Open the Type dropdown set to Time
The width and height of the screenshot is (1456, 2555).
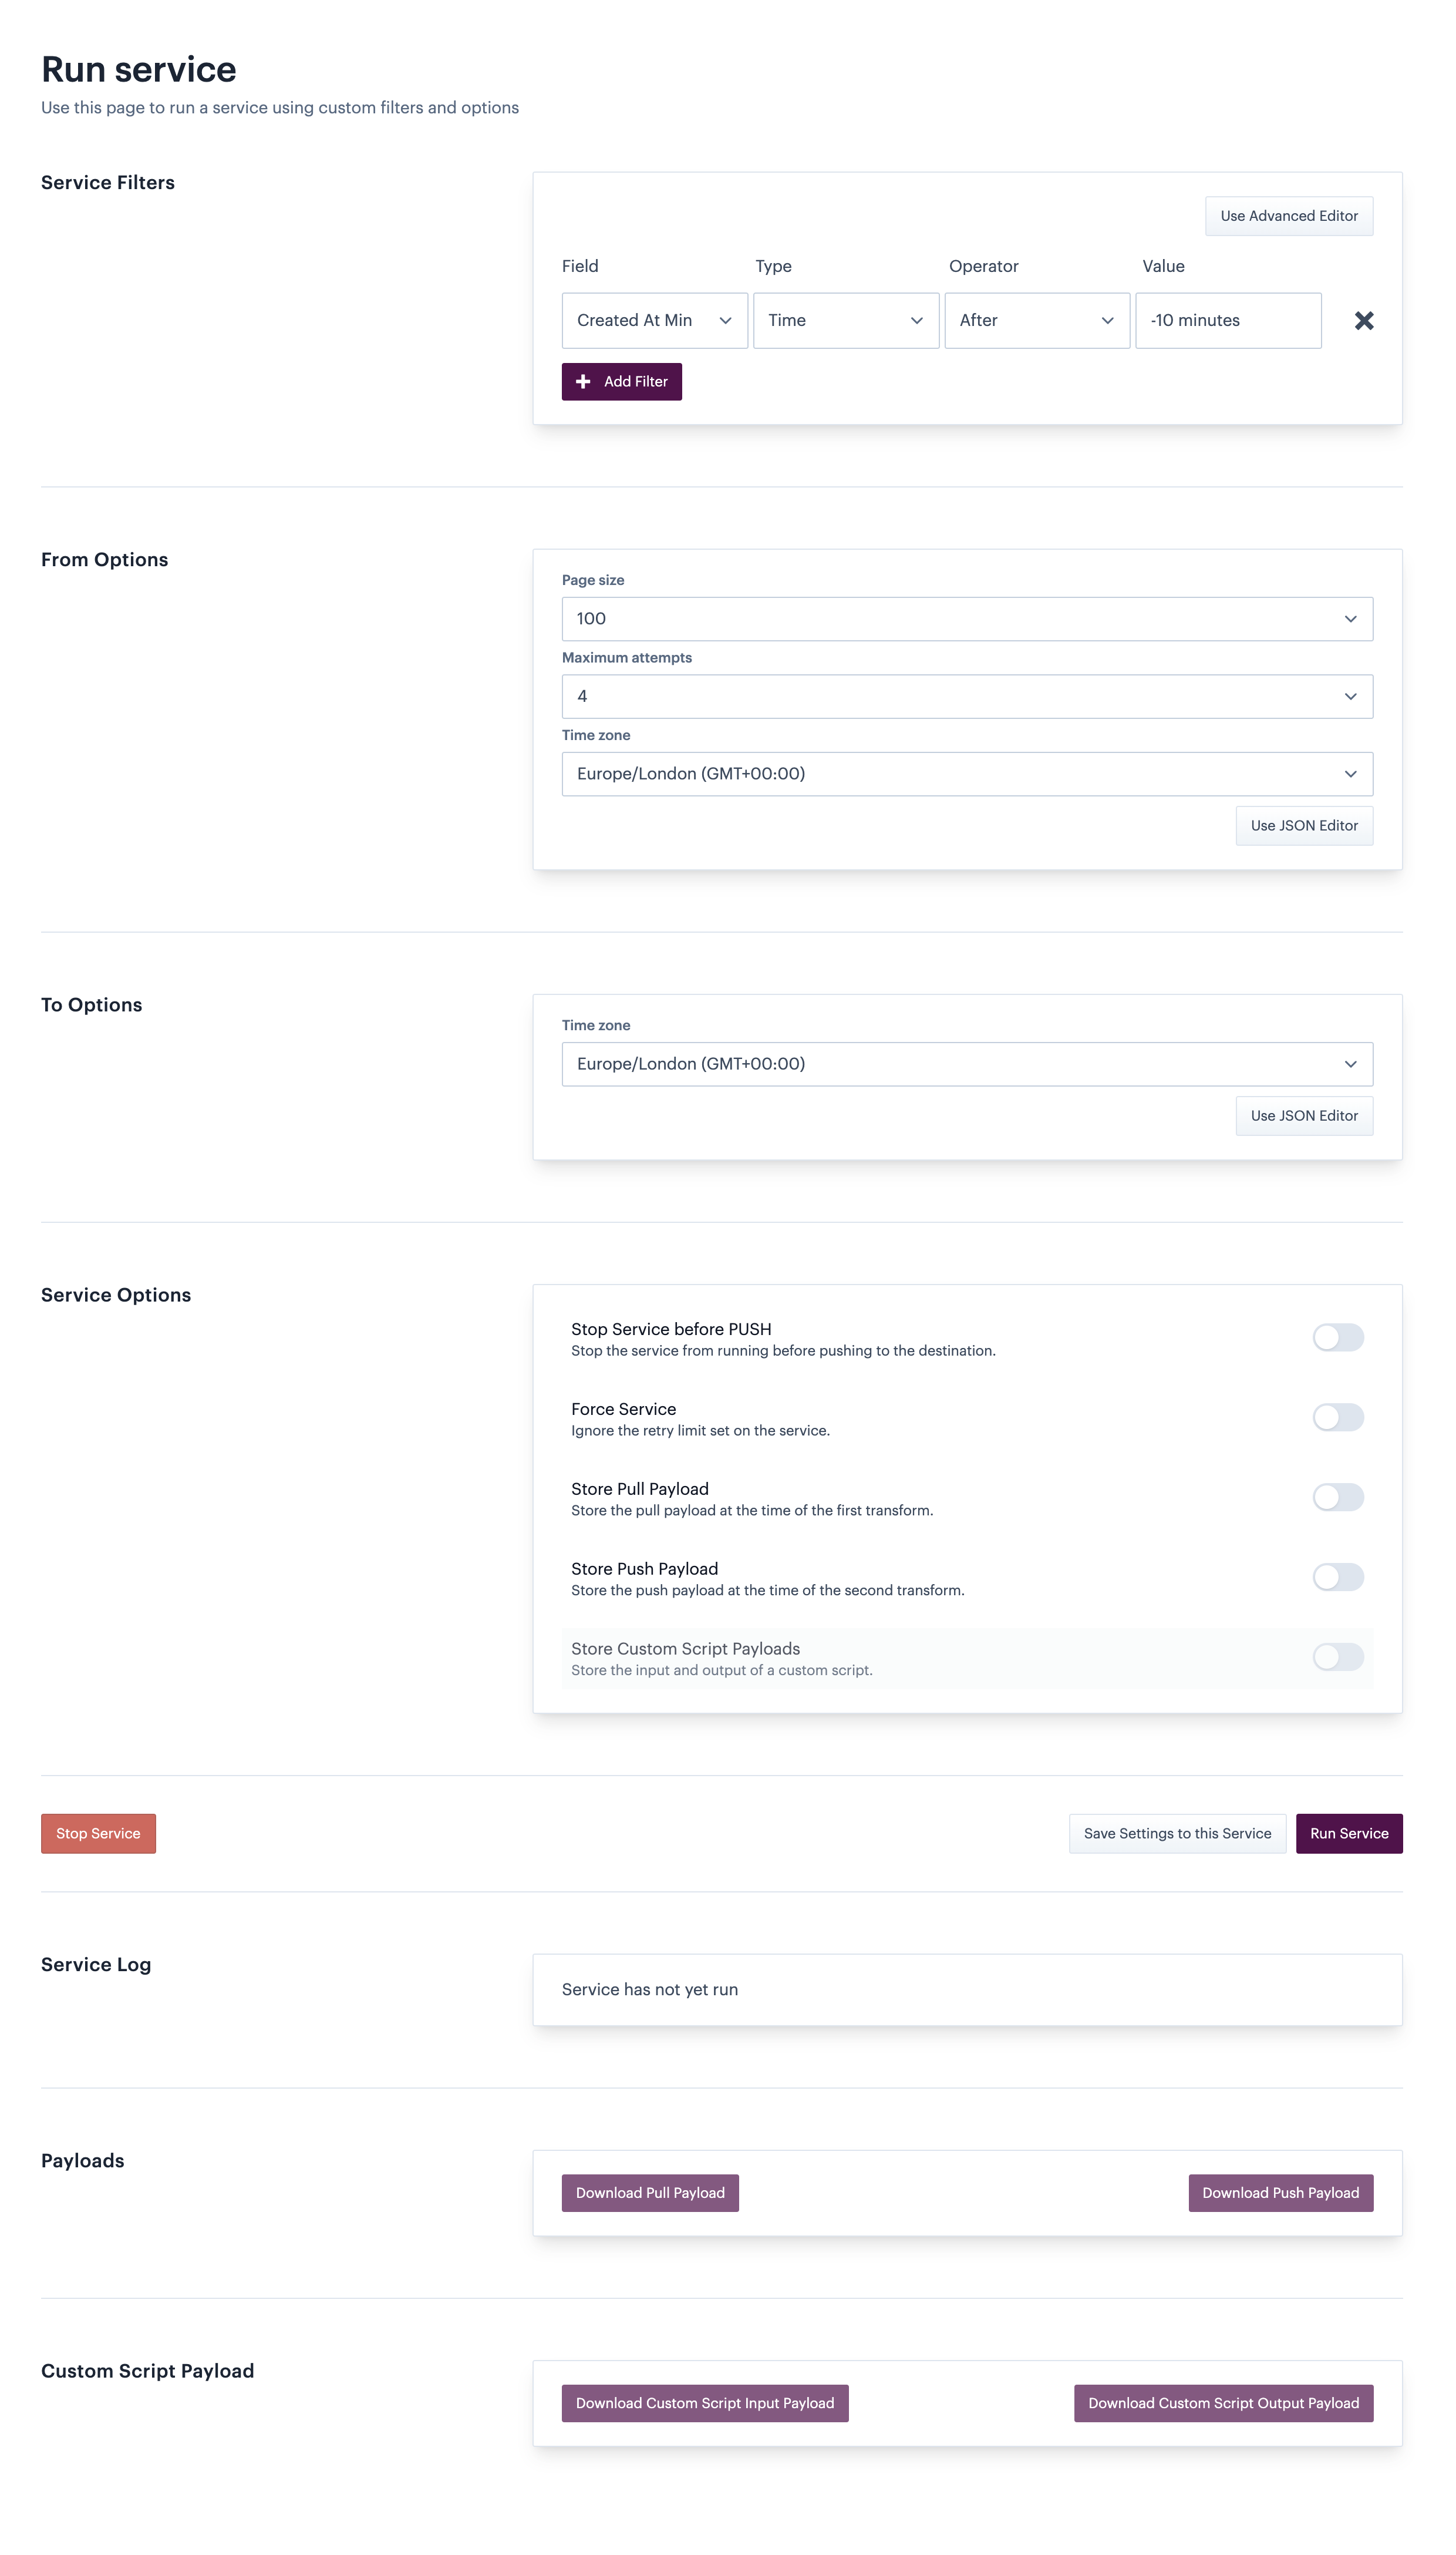coord(845,320)
